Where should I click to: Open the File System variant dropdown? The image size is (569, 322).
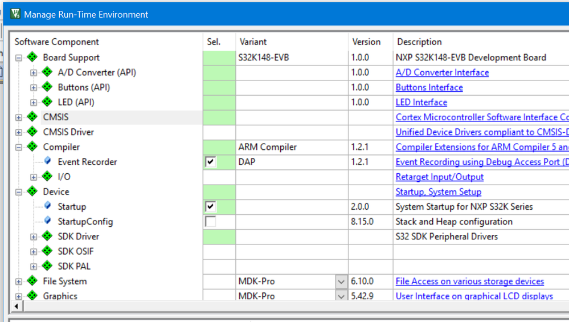coord(341,282)
